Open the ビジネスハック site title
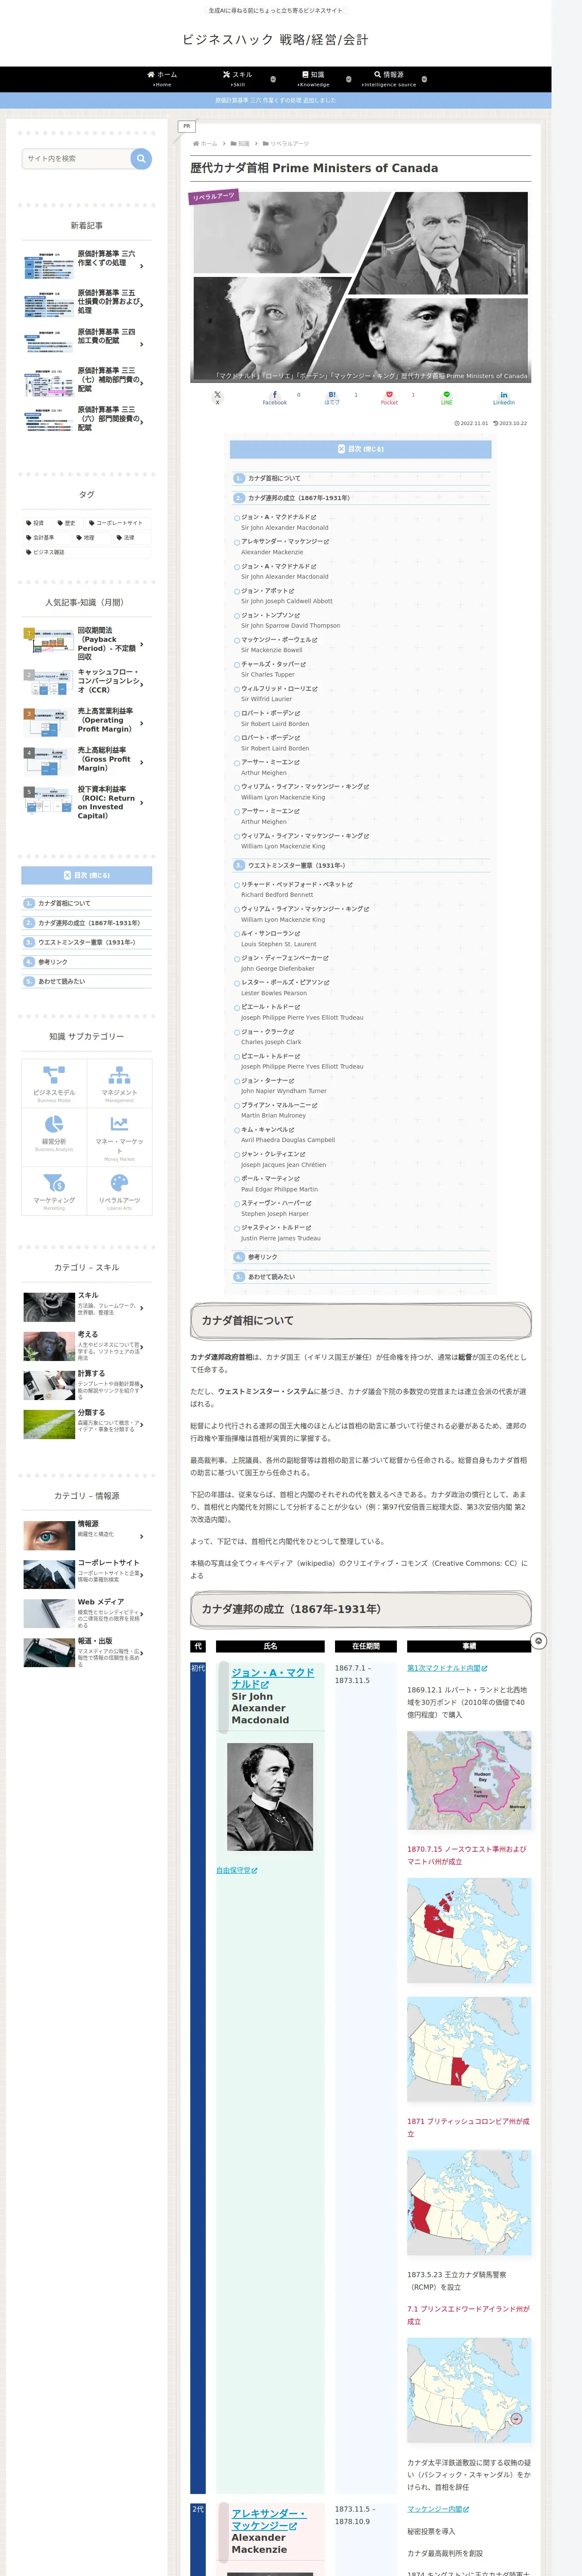Image resolution: width=582 pixels, height=2576 pixels. 275,40
